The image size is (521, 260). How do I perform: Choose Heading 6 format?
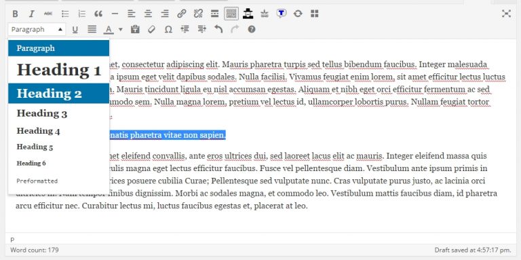coord(59,163)
